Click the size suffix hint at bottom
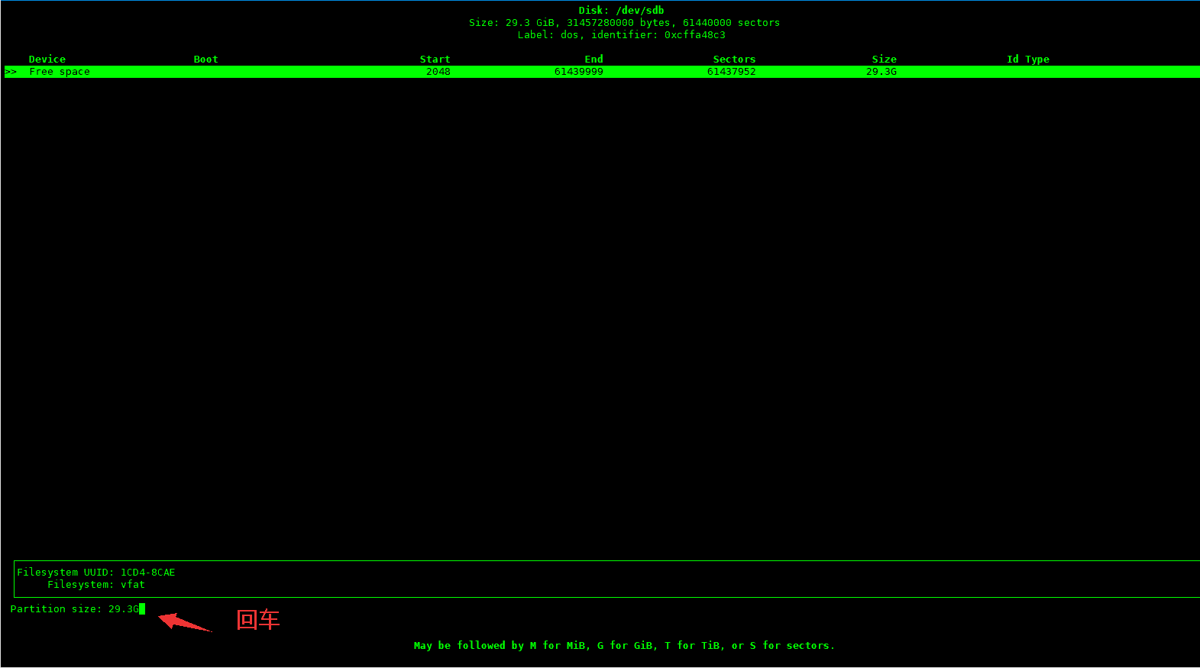 coord(624,646)
